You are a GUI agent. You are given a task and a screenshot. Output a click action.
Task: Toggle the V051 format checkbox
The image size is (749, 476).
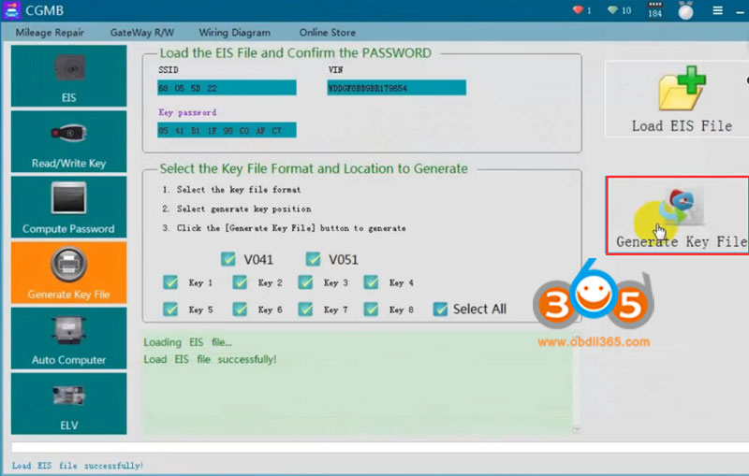(x=313, y=259)
